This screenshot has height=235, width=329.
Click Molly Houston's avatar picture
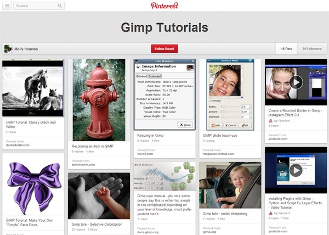click(x=8, y=49)
